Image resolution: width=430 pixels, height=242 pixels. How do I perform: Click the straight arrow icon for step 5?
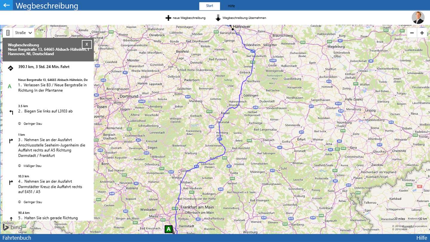point(11,219)
